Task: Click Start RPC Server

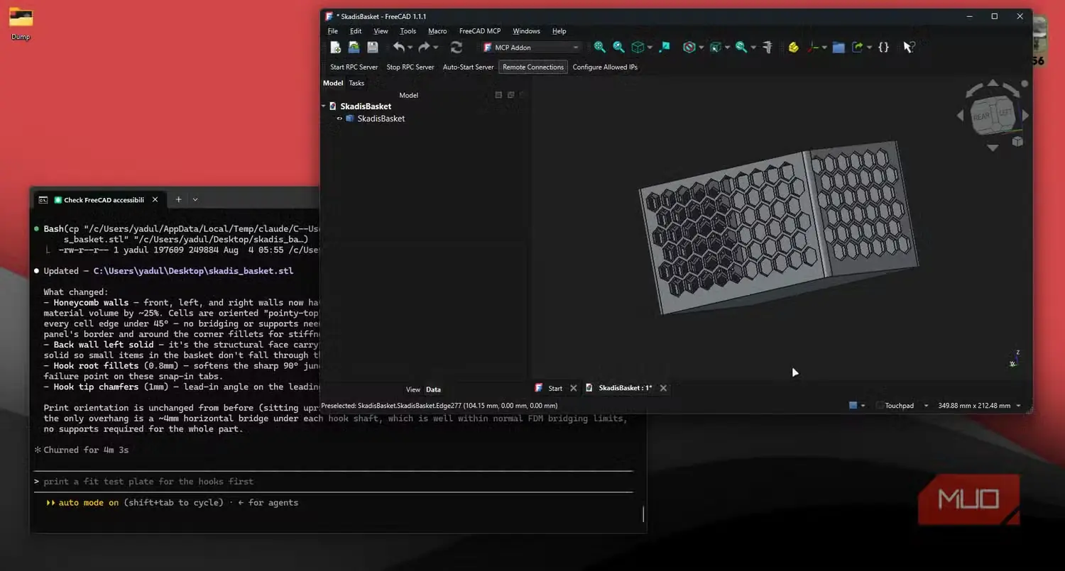Action: [354, 67]
